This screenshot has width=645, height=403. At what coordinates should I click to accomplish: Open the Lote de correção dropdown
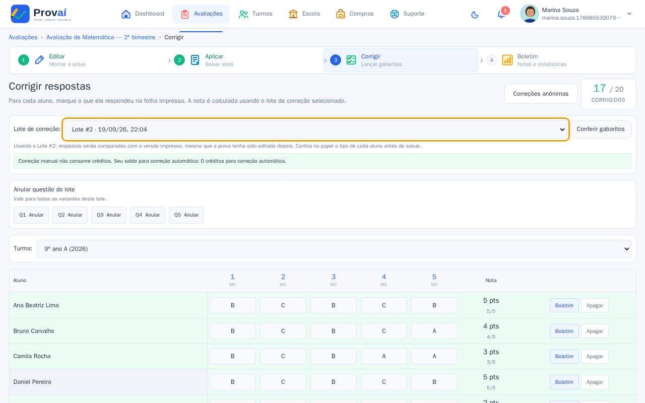316,129
